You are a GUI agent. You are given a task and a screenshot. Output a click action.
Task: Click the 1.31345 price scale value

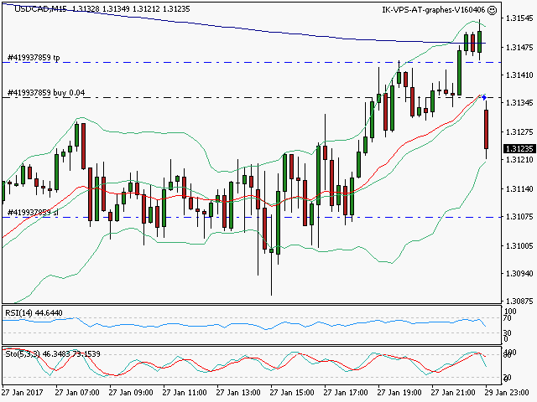coord(519,102)
